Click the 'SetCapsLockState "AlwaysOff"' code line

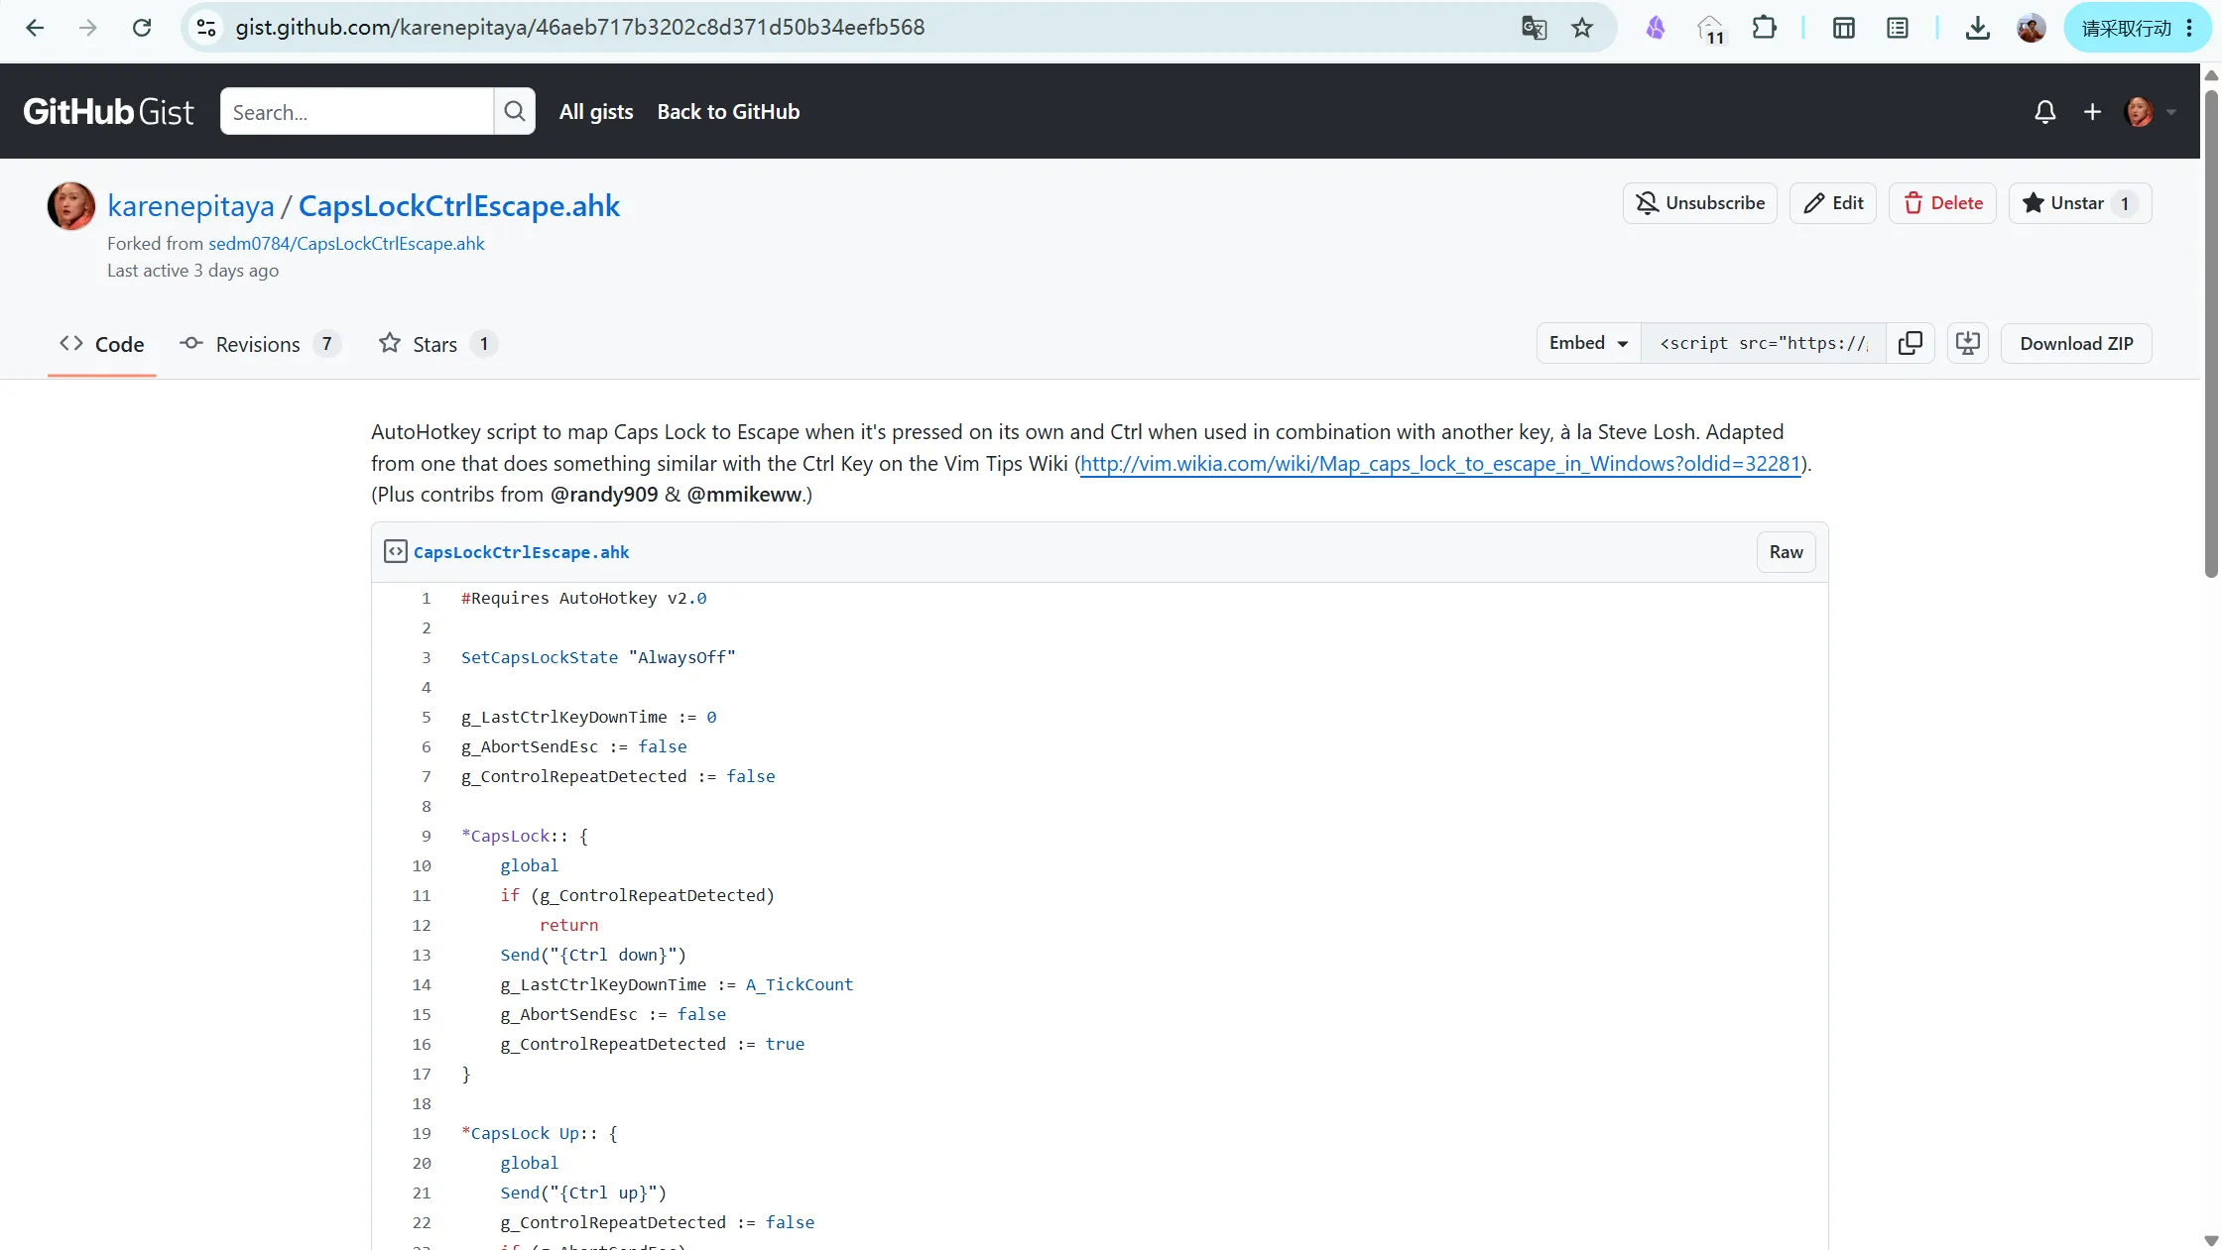(598, 657)
